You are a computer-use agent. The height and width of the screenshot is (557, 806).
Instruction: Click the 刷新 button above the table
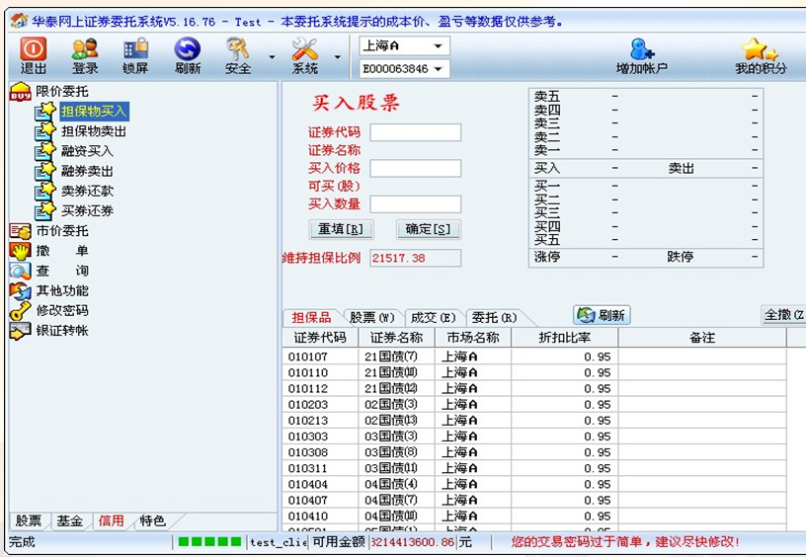coord(602,315)
